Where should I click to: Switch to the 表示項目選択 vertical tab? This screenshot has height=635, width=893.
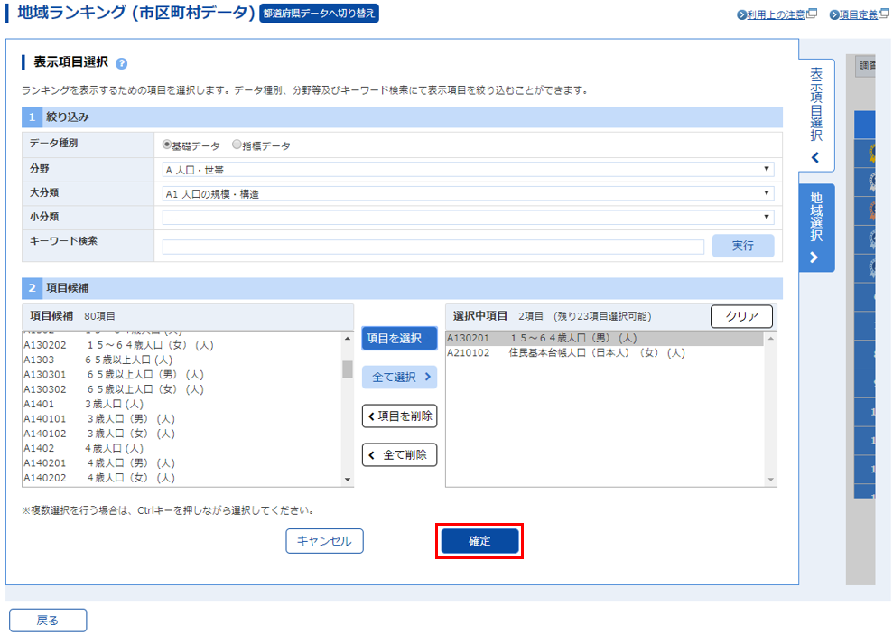pos(816,114)
